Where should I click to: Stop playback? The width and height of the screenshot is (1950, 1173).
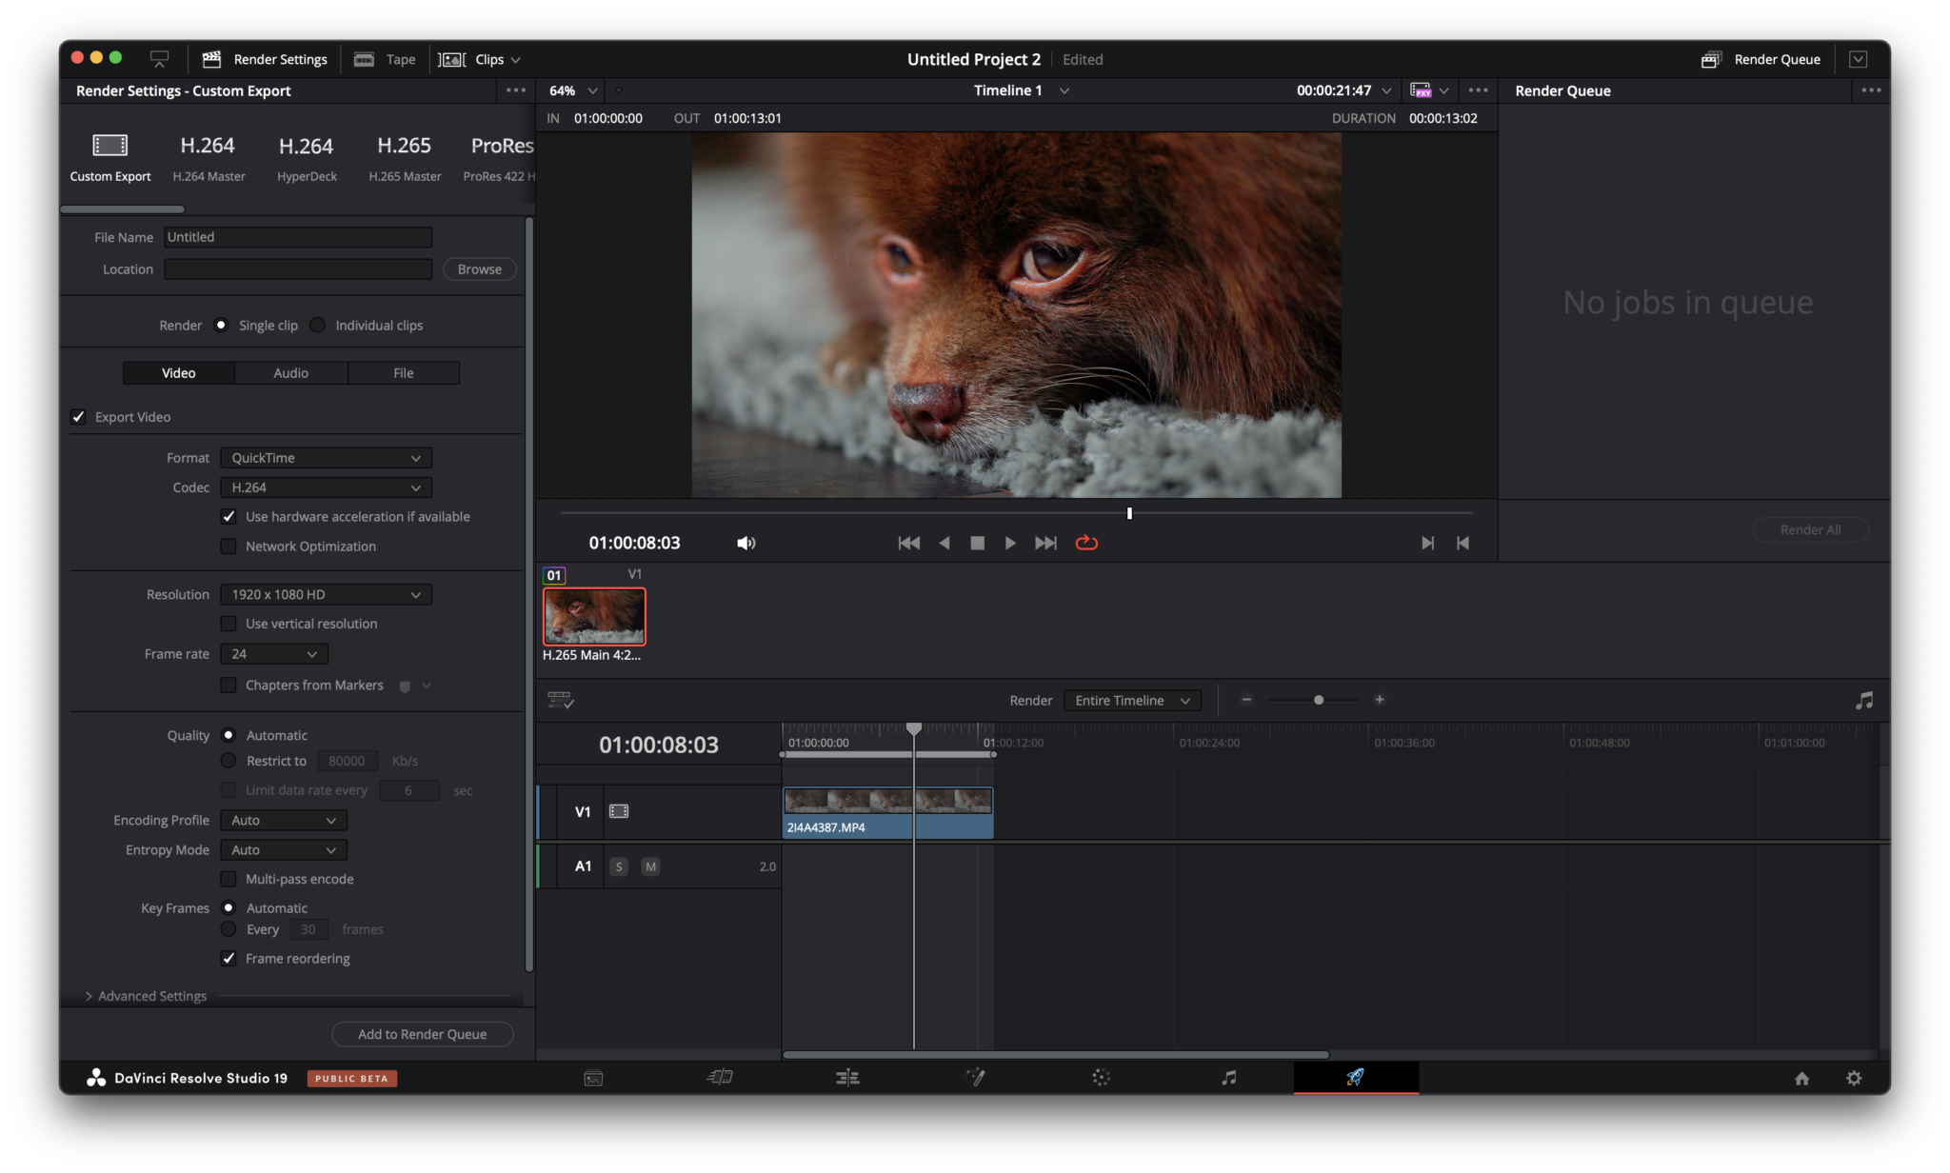977,543
